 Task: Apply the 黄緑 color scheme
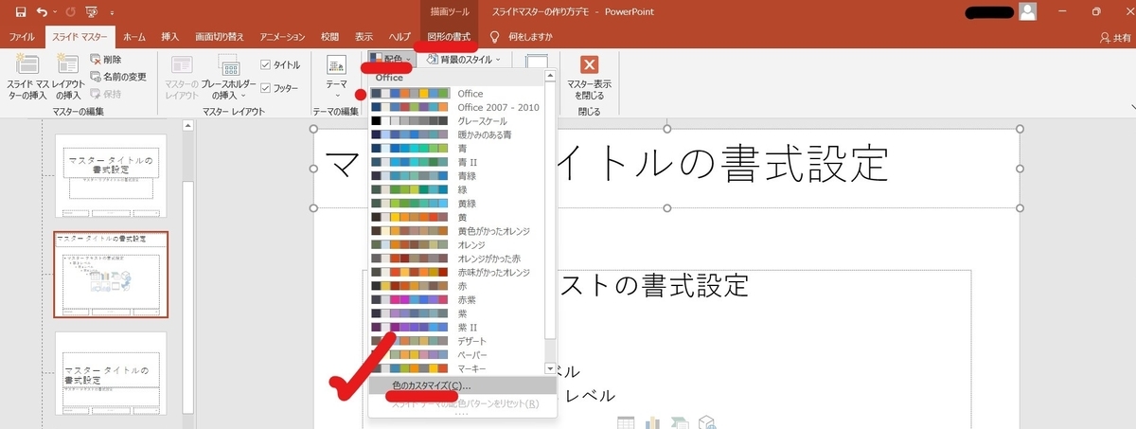click(x=456, y=203)
